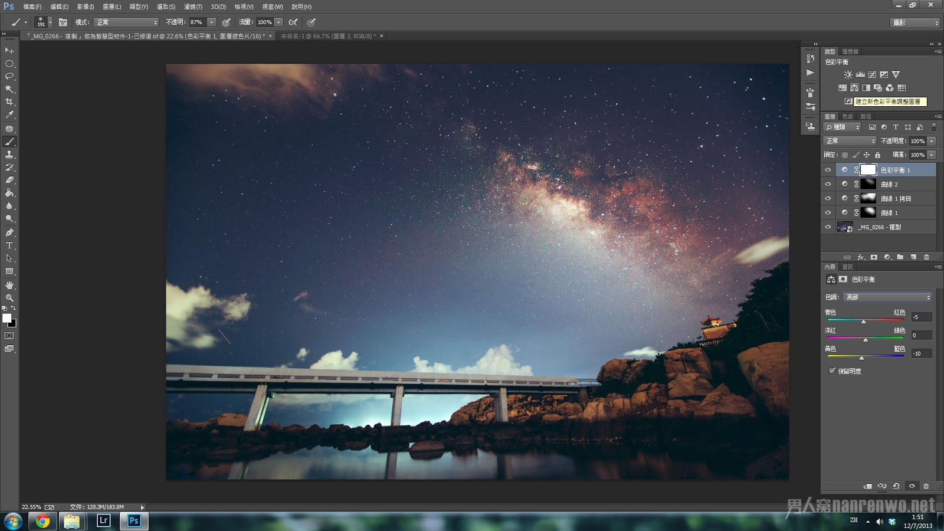Open the 色調 亮部 dropdown
The height and width of the screenshot is (531, 944).
(887, 297)
